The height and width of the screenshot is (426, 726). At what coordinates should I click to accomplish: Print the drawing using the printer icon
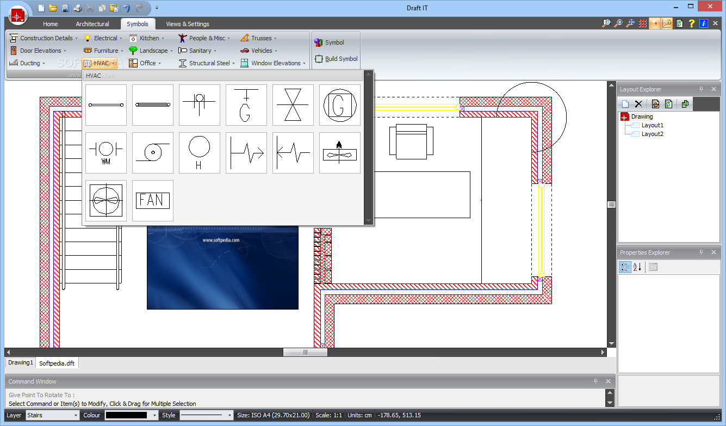click(77, 8)
